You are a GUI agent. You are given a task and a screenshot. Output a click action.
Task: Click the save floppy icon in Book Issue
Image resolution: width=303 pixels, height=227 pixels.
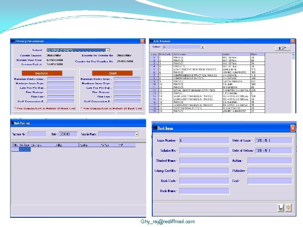click(x=281, y=208)
